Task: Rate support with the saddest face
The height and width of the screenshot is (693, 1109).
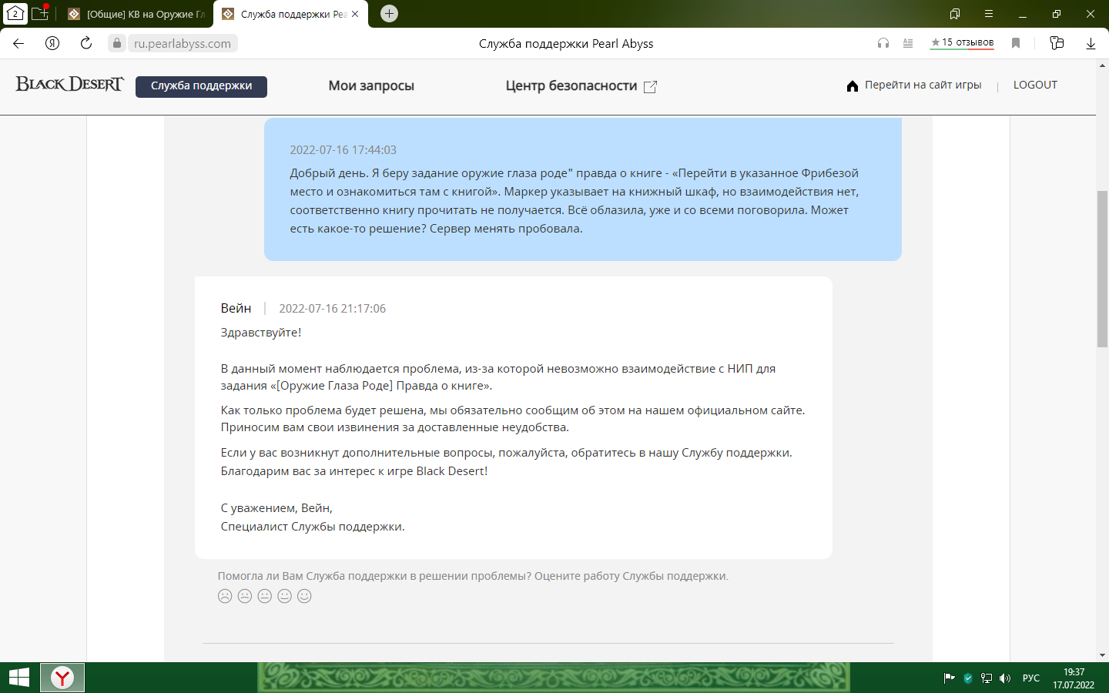Action: pos(225,596)
